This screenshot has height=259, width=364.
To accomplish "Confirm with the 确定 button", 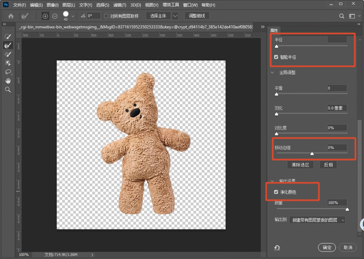I will tap(327, 247).
